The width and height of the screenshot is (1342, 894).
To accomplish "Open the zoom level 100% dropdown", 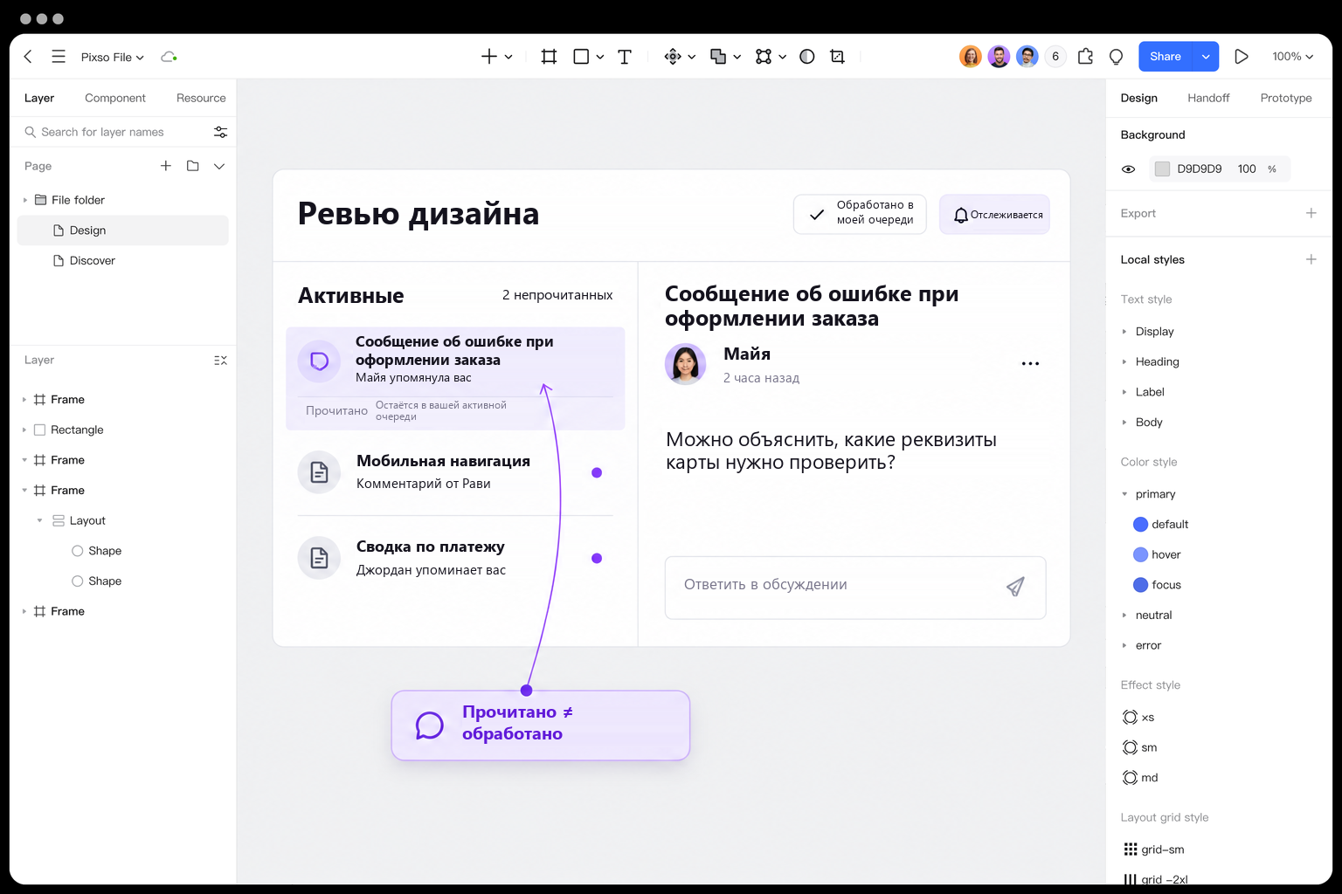I will coord(1293,57).
